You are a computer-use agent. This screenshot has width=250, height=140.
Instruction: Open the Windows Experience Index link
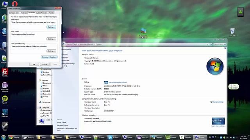coord(118,82)
